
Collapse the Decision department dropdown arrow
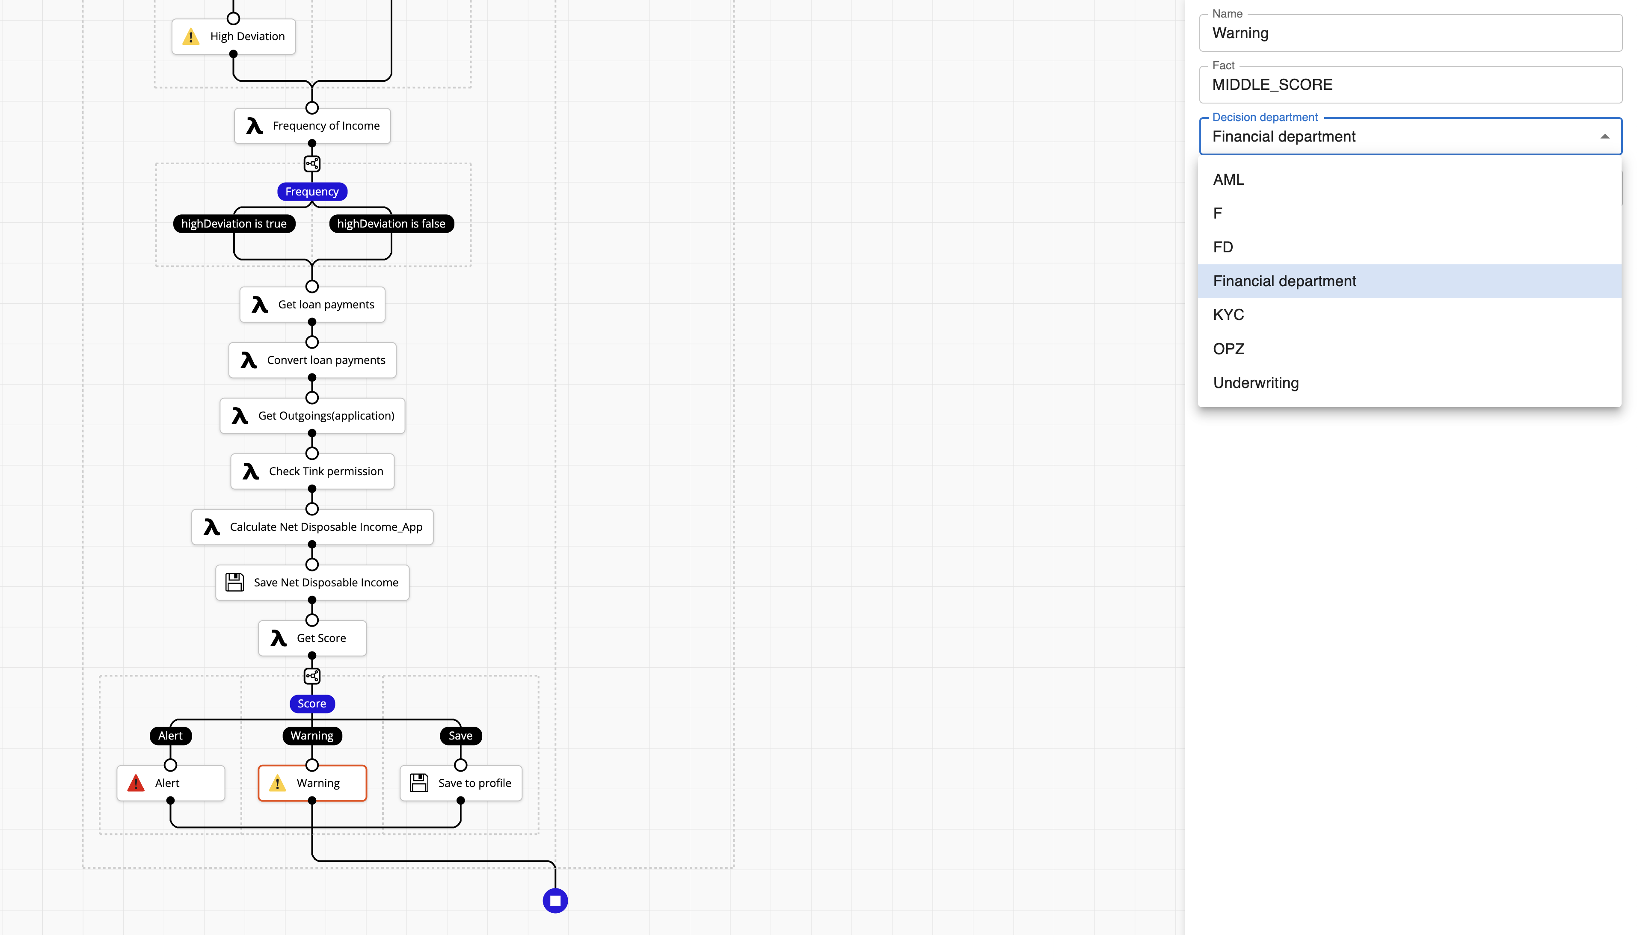(x=1604, y=137)
